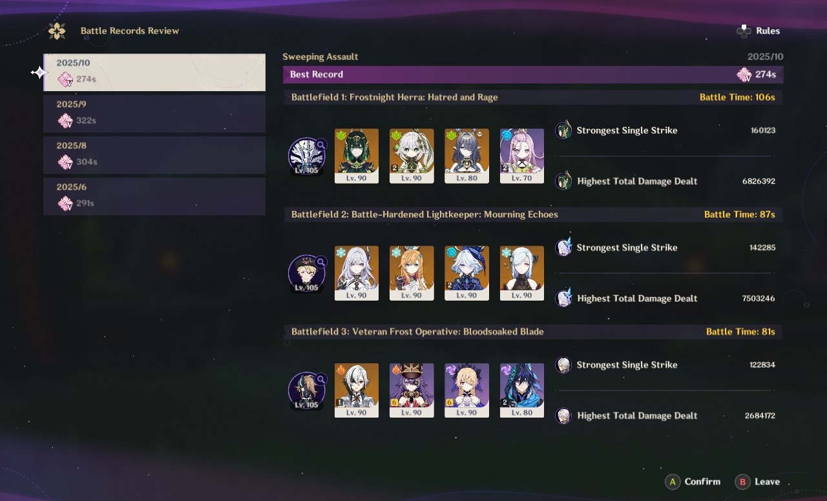The height and width of the screenshot is (501, 827).
Task: Click Battlefield 1 Strongest Single Strike character icon
Action: point(563,130)
